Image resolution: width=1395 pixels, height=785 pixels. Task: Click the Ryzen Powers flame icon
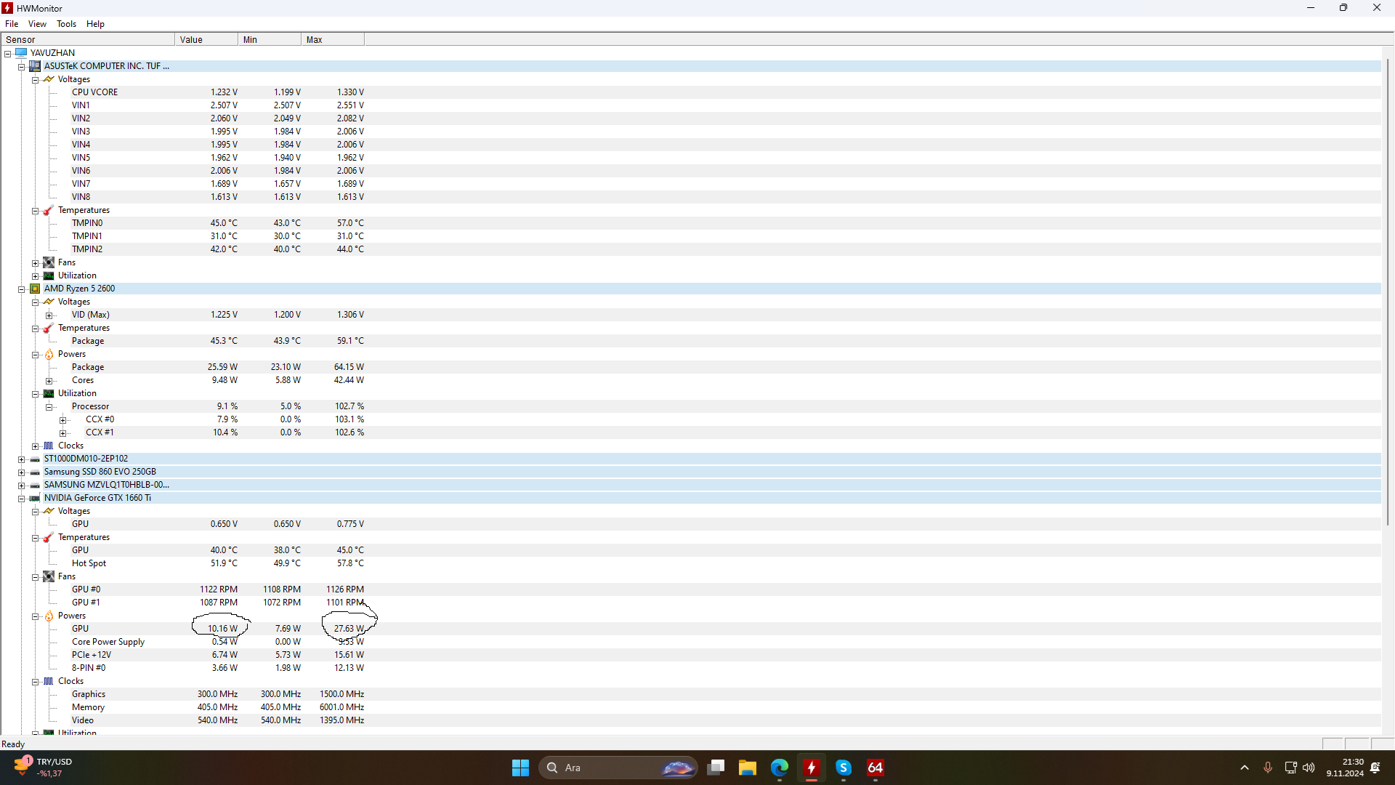click(x=49, y=354)
